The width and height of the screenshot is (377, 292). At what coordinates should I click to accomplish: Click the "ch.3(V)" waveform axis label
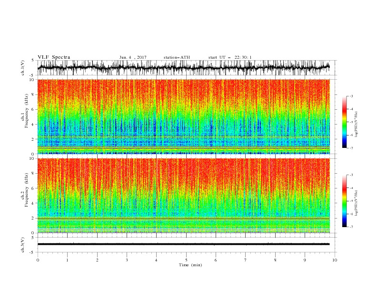coord(23,245)
